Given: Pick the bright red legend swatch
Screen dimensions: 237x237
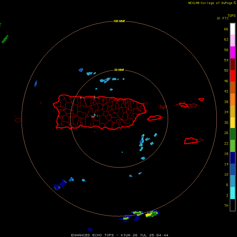Looking at the screenshot, I should click(233, 76).
